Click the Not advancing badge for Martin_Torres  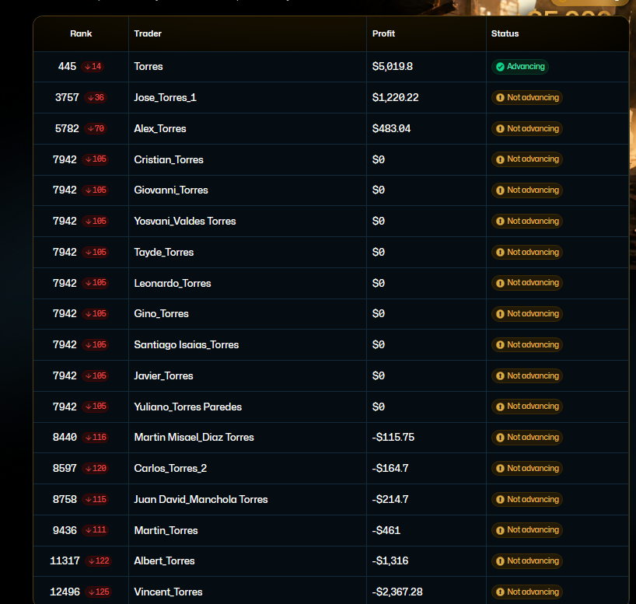tap(527, 530)
